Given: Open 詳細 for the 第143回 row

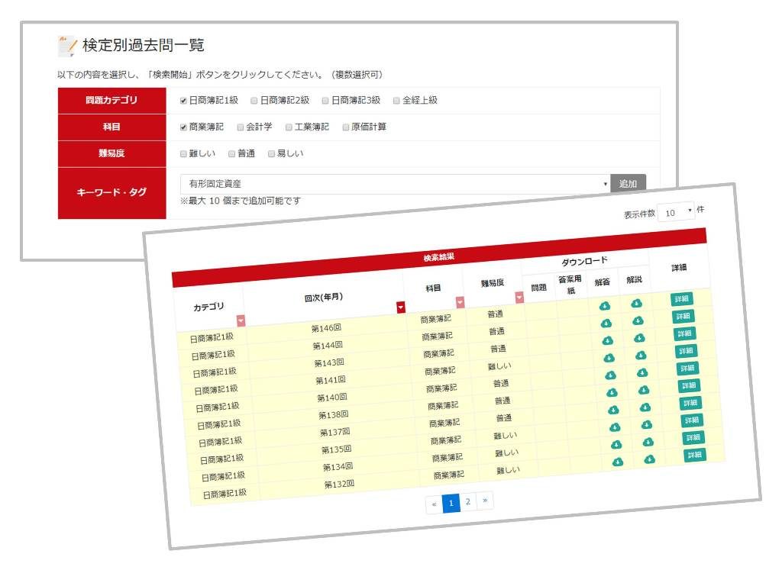Looking at the screenshot, I should (x=684, y=333).
